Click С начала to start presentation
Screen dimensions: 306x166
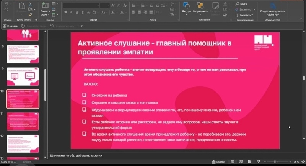coord(10,26)
